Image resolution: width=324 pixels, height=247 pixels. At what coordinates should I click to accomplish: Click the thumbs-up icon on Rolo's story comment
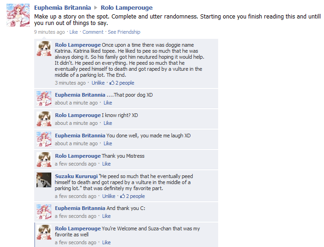click(x=112, y=83)
